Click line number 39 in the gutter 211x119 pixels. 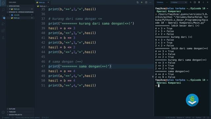[x=43, y=28]
